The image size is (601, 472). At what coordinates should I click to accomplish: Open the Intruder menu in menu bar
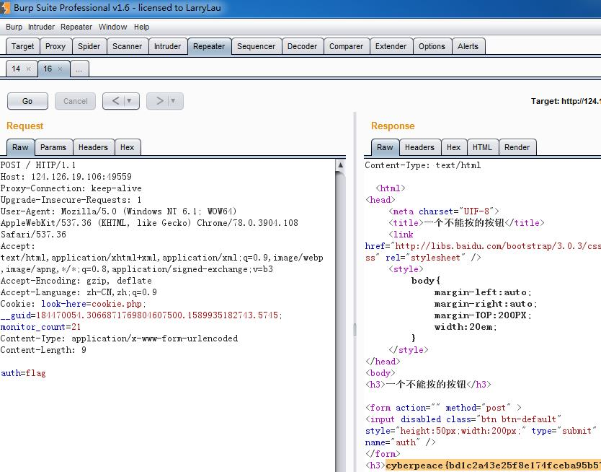pyautogui.click(x=41, y=27)
